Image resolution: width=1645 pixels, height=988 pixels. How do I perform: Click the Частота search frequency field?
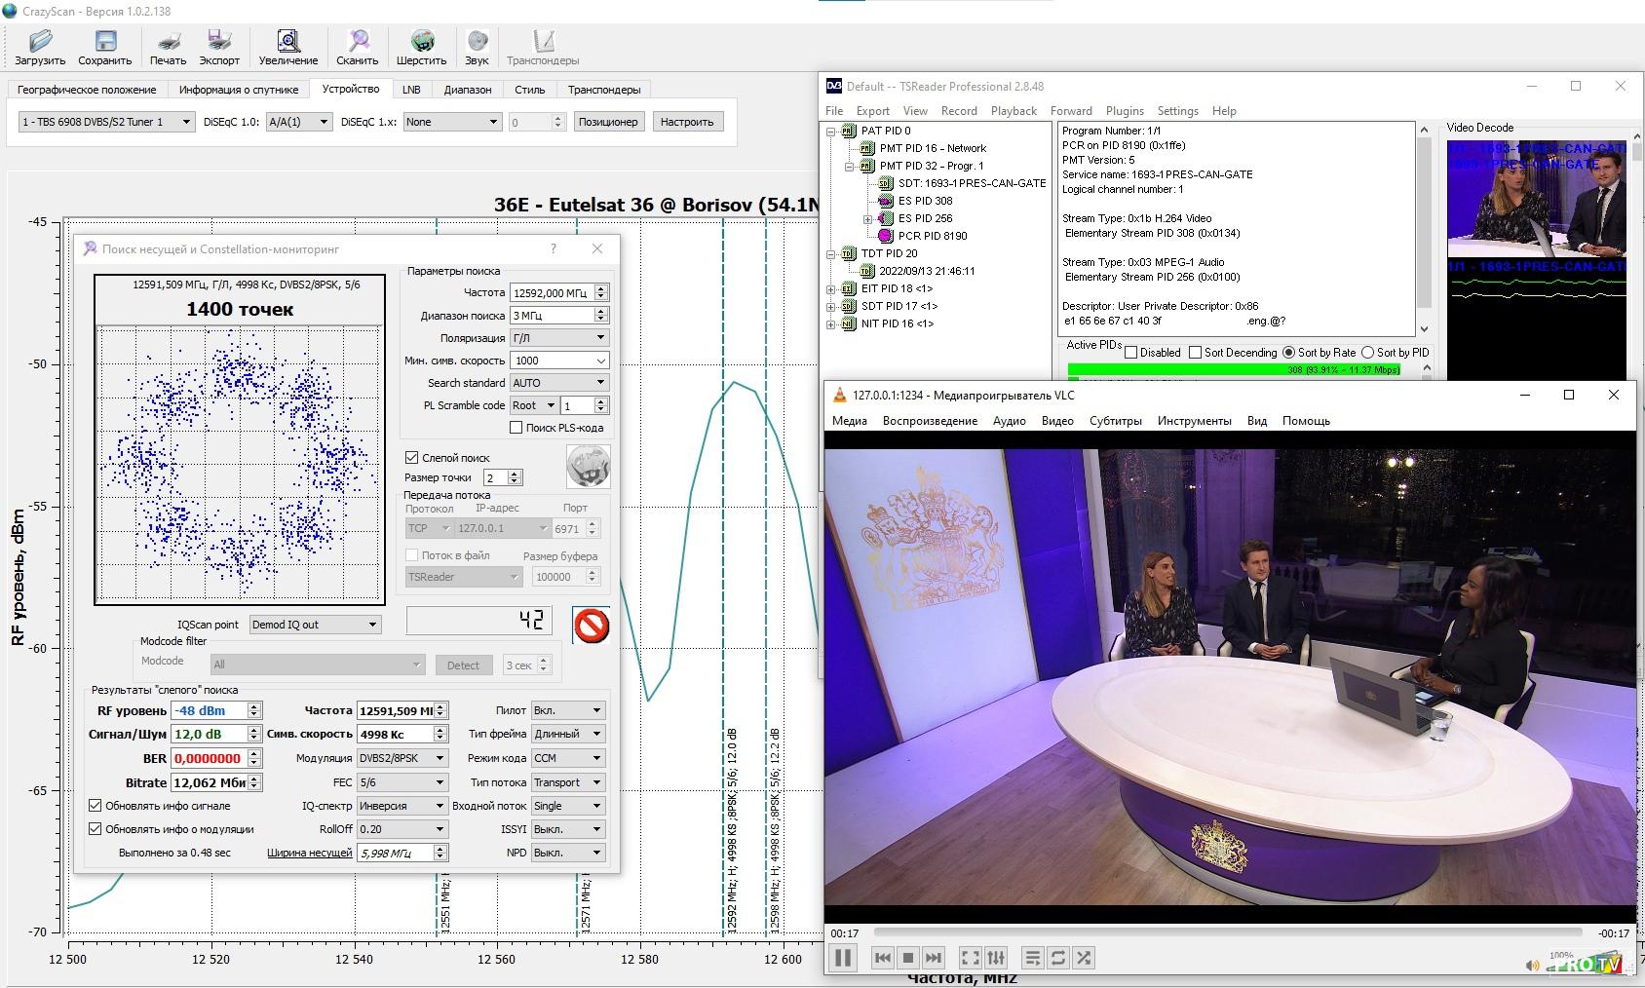[551, 292]
